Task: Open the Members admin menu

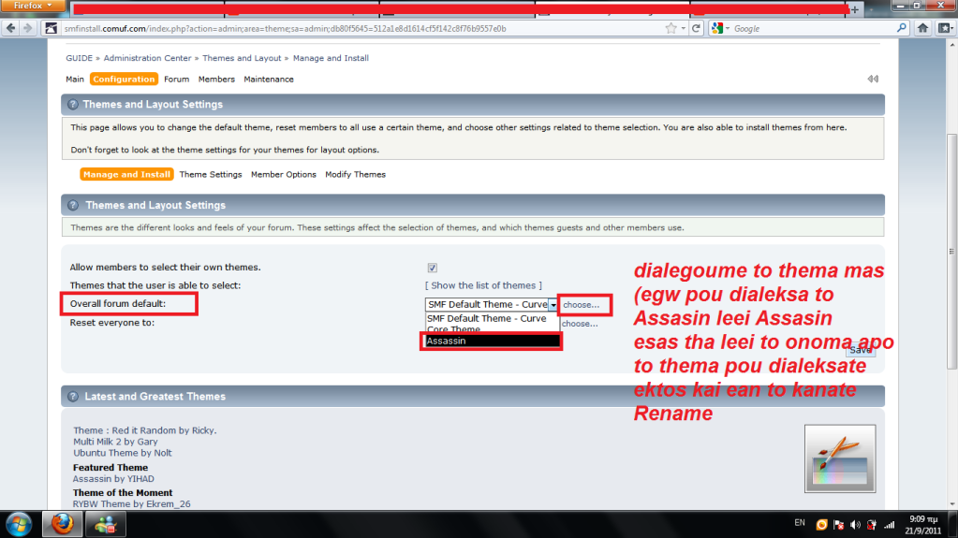Action: [x=216, y=80]
